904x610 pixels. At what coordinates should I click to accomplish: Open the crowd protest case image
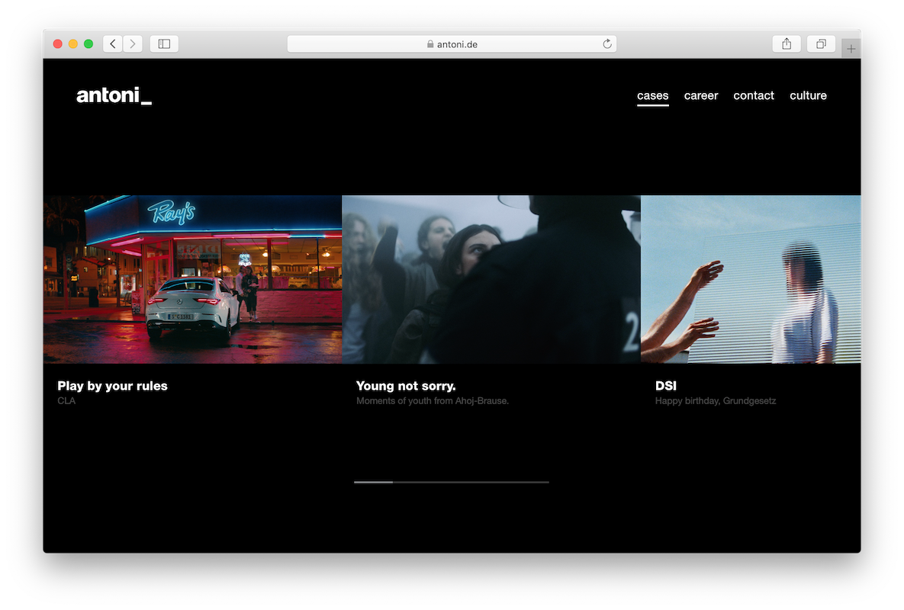491,279
